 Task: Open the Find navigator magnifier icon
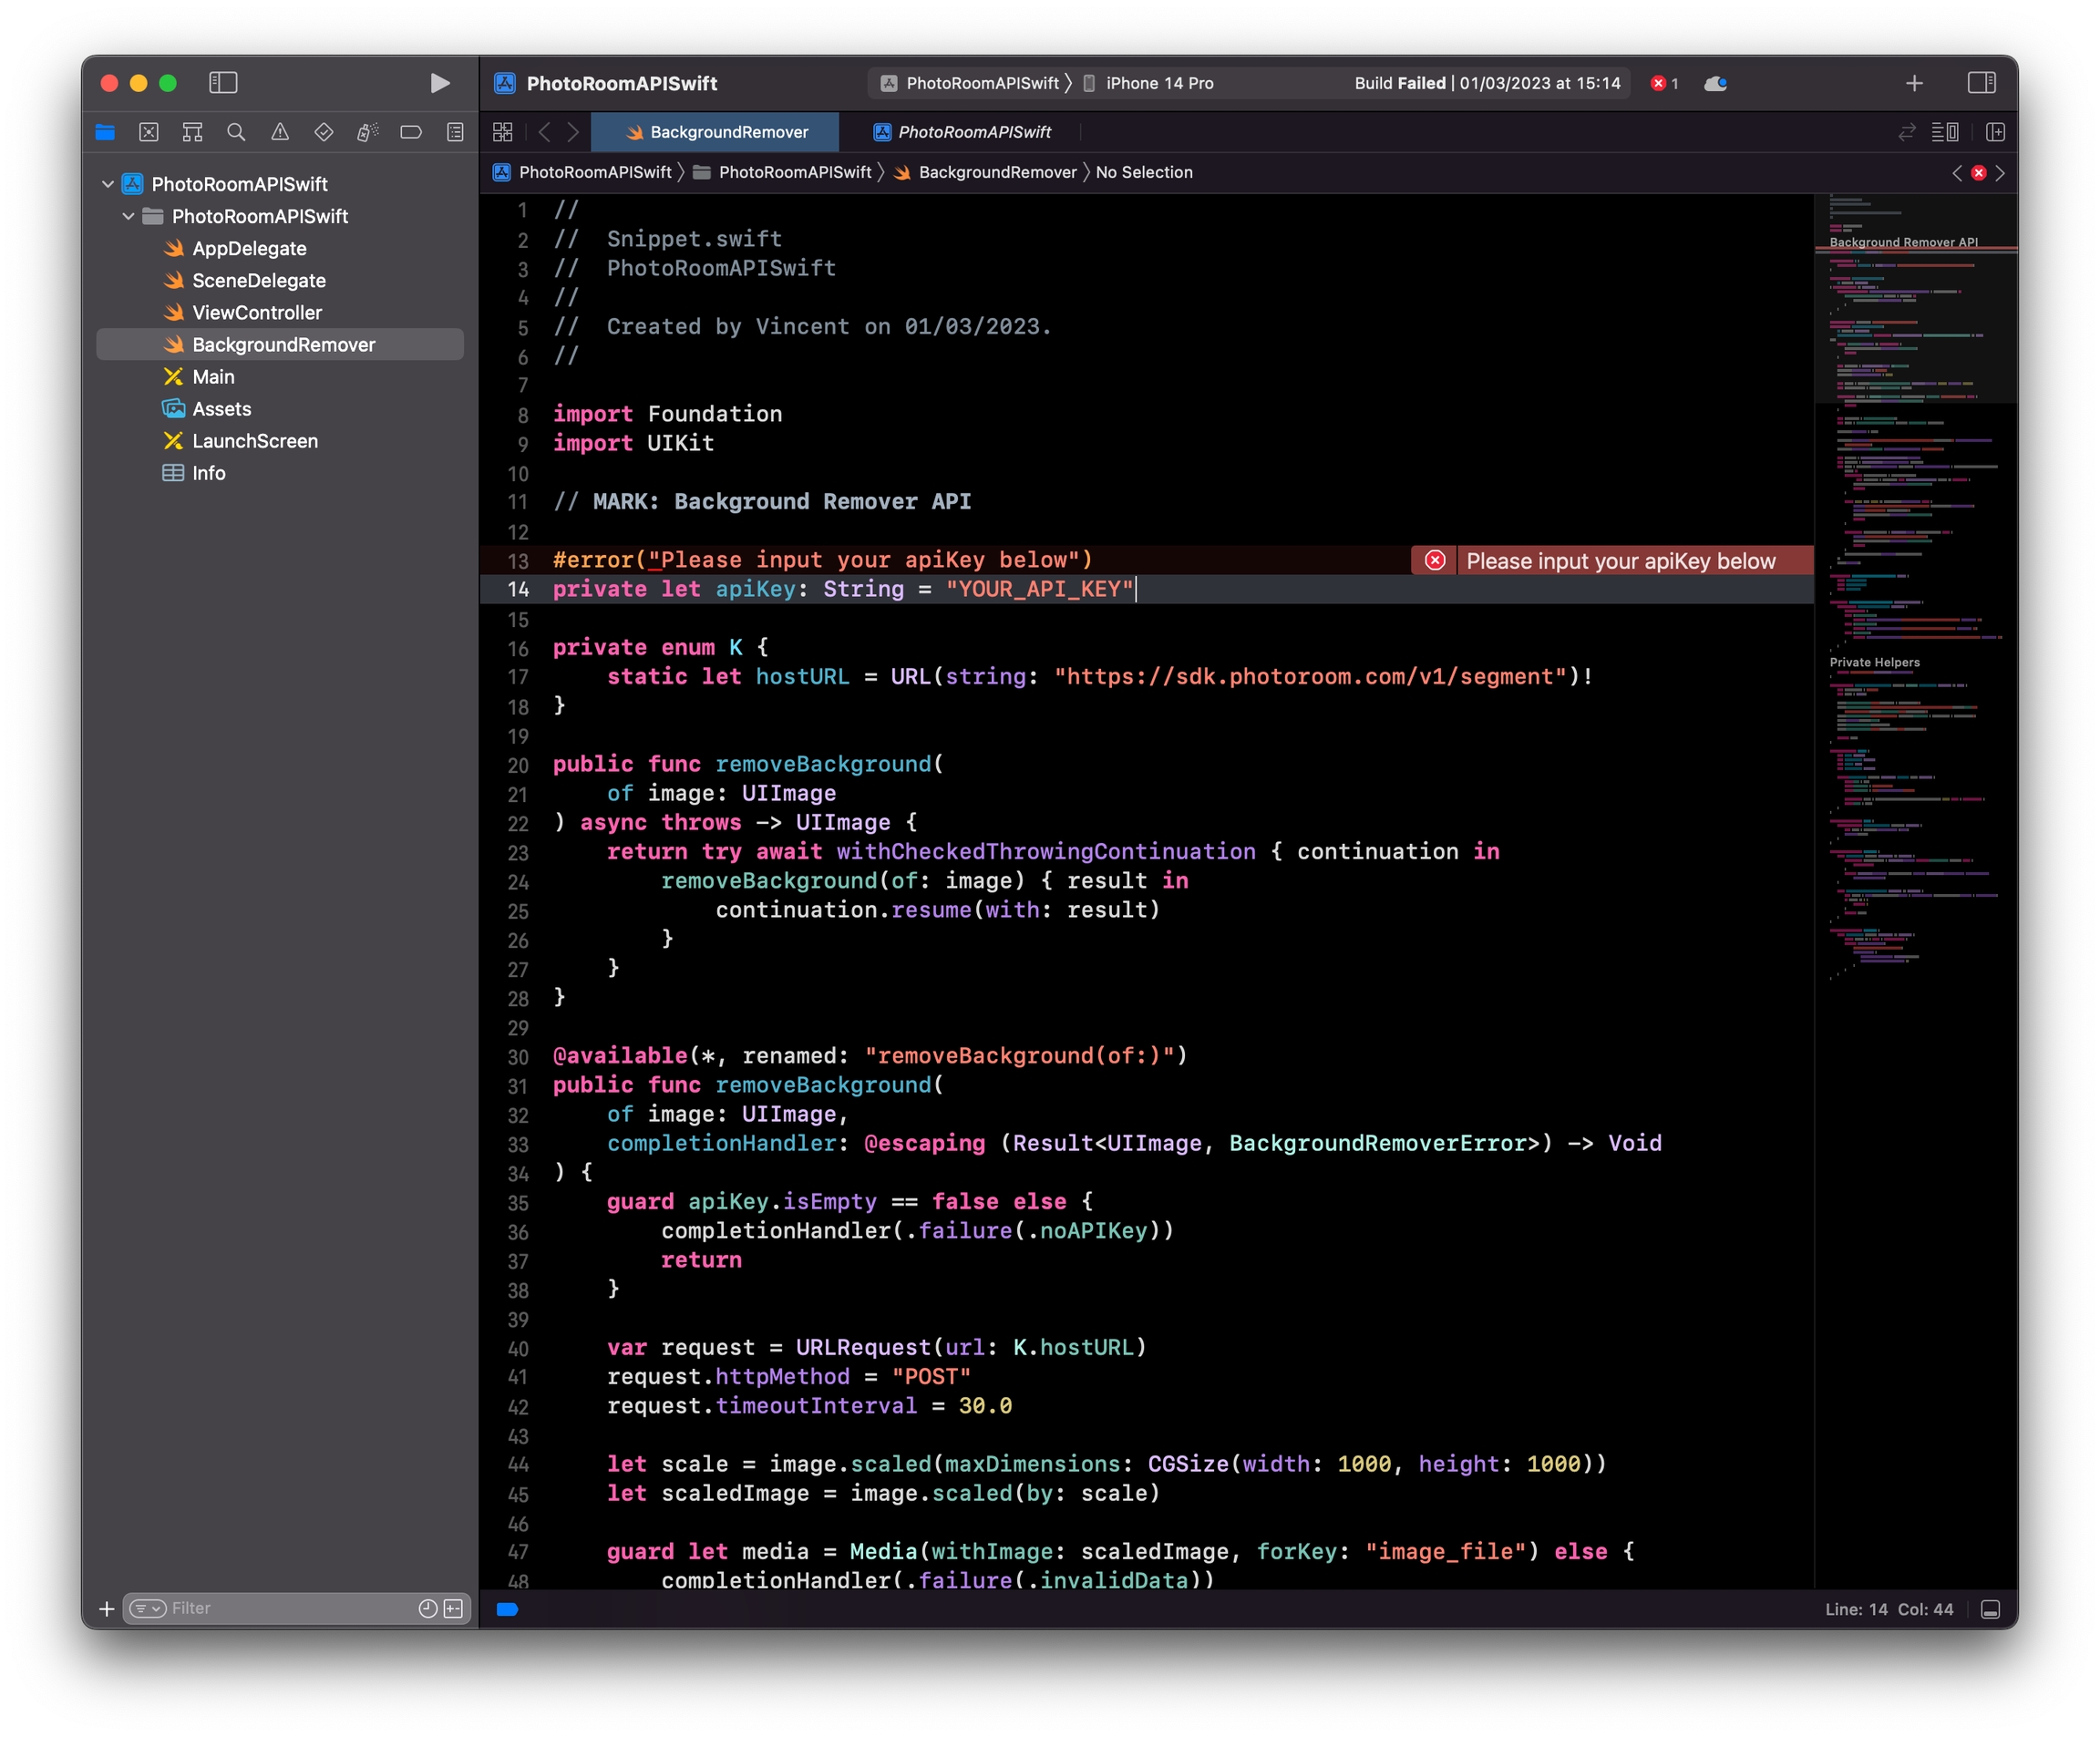click(236, 132)
